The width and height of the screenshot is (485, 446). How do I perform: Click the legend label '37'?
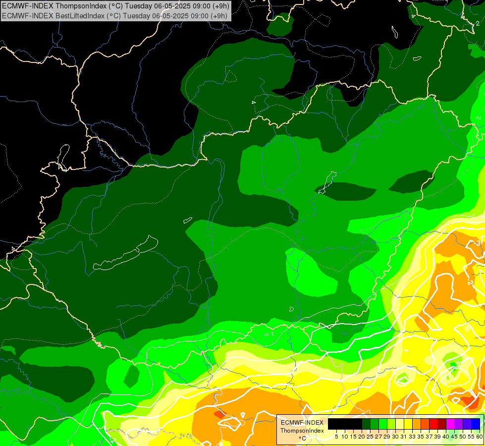point(430,437)
